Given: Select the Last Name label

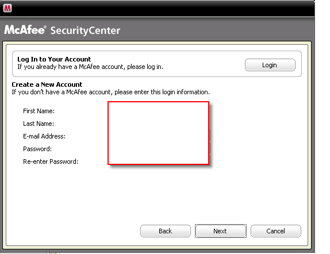Looking at the screenshot, I should (39, 124).
